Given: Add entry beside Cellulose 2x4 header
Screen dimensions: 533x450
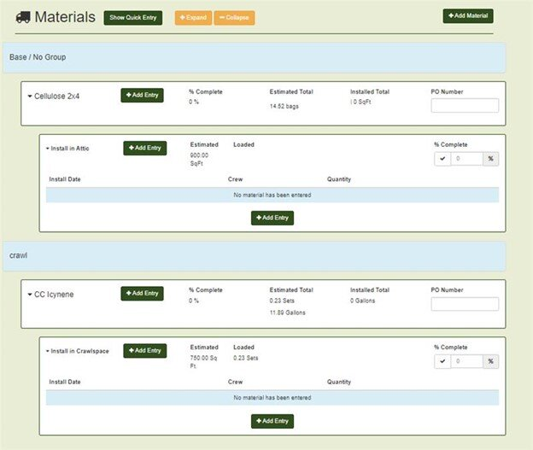Looking at the screenshot, I should 142,96.
